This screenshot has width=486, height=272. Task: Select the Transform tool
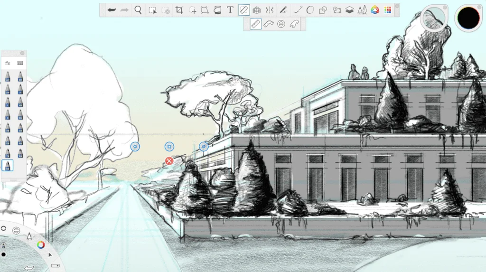[x=205, y=10]
